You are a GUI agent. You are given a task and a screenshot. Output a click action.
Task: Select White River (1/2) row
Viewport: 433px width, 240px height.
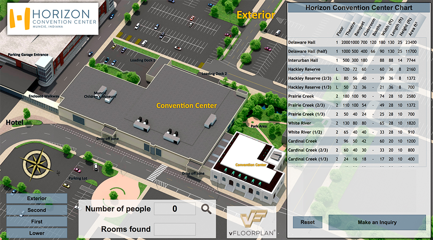[x=353, y=132]
